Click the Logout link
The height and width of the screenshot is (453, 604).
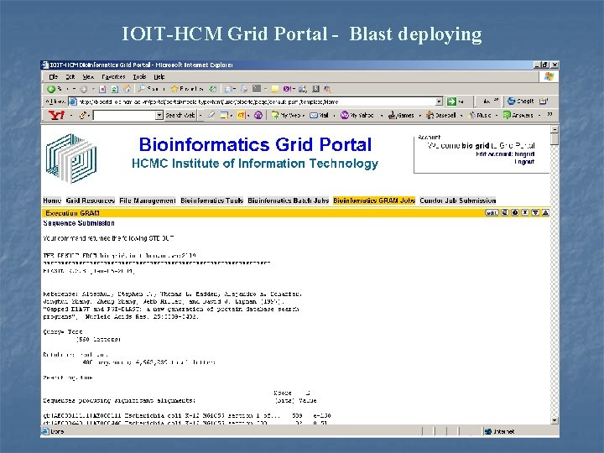(x=524, y=162)
